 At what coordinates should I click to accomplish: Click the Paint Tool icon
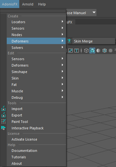pos(4,121)
